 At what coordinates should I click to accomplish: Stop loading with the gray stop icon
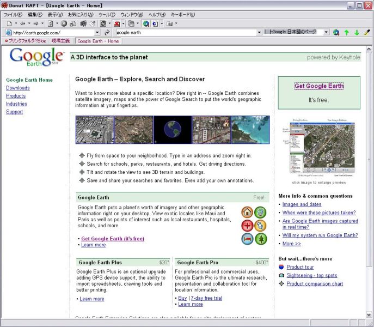(64, 23)
